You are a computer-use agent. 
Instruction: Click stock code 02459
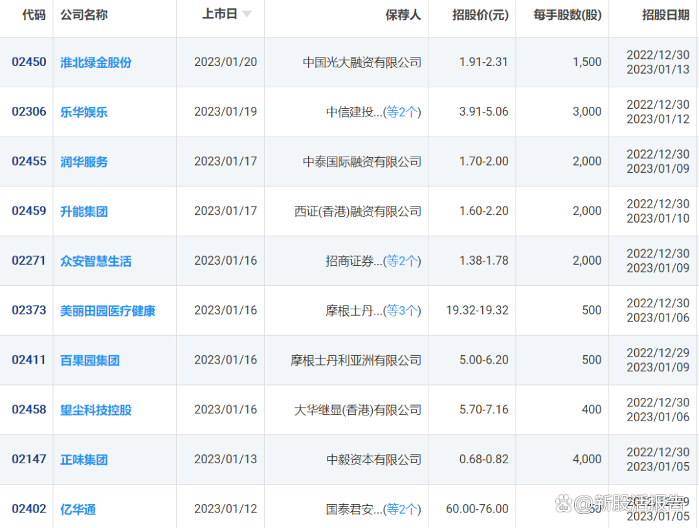[29, 211]
